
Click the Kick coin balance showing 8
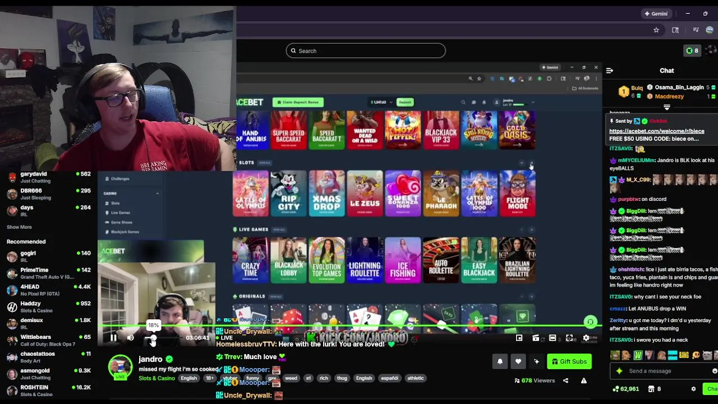(692, 50)
